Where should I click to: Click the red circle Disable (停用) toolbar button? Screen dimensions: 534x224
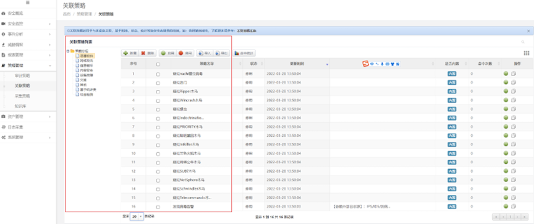click(185, 53)
